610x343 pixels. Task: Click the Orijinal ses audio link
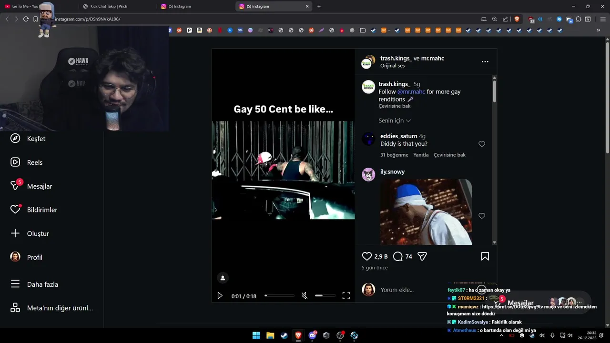[392, 66]
